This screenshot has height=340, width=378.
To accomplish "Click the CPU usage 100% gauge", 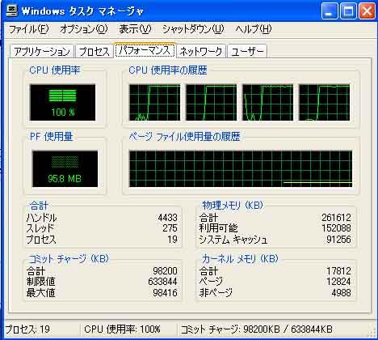I will [62, 103].
